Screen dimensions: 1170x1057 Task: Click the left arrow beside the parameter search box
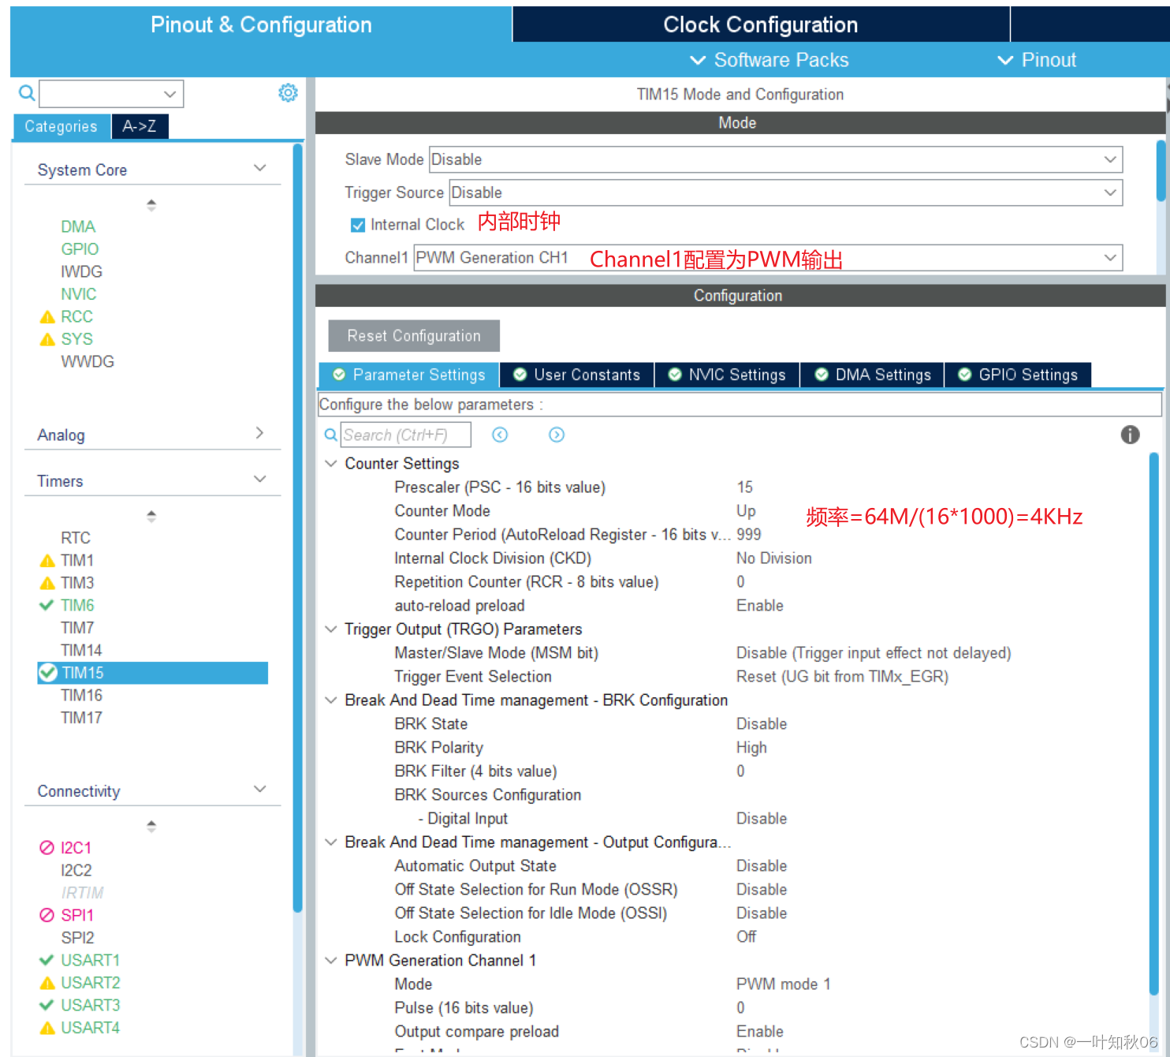[x=500, y=435]
